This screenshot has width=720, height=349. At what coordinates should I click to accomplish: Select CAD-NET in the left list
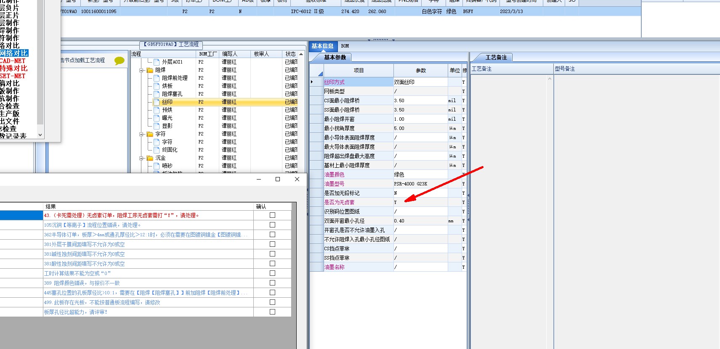tap(13, 61)
